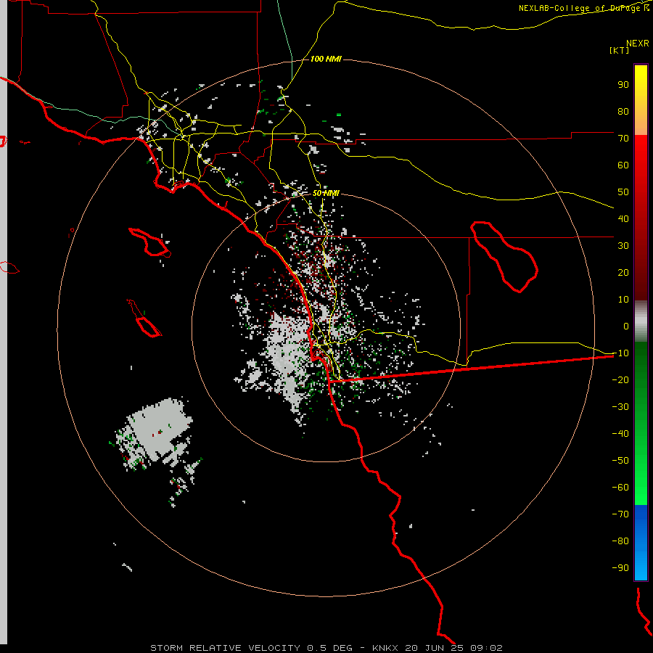Click the 20 value on the velocity scale
The height and width of the screenshot is (653, 653).
[x=623, y=273]
